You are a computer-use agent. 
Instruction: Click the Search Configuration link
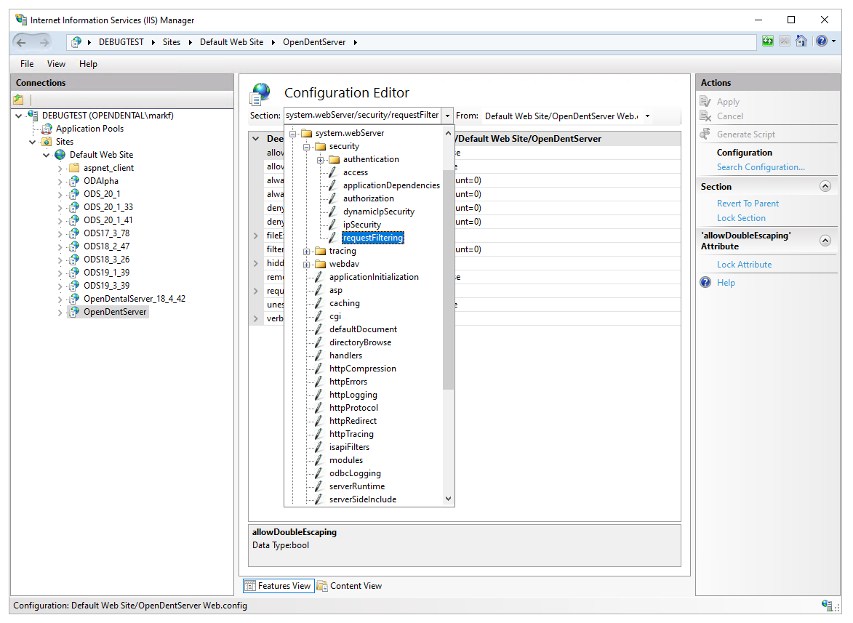[x=761, y=167]
